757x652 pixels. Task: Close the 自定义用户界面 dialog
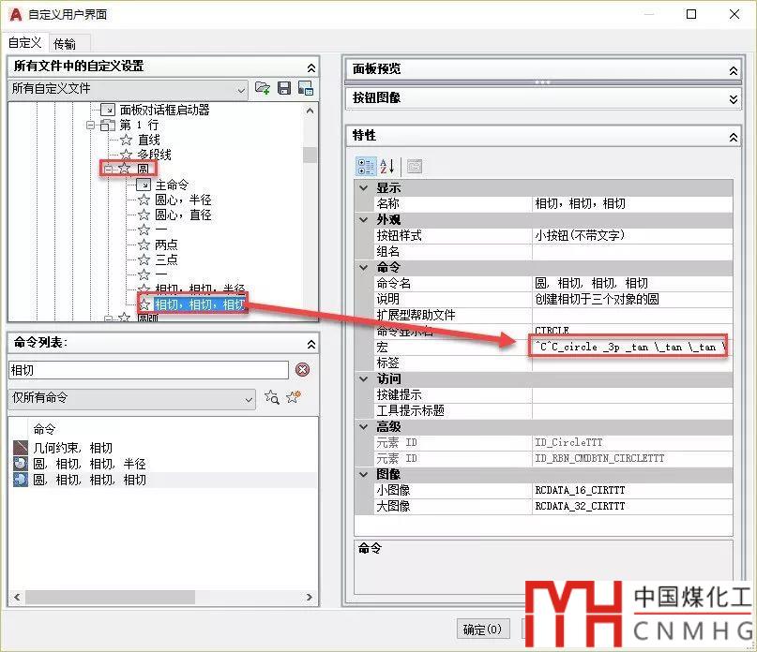click(x=734, y=14)
